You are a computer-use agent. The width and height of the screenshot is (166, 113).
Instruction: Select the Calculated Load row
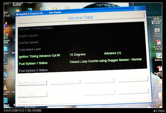click(30, 49)
